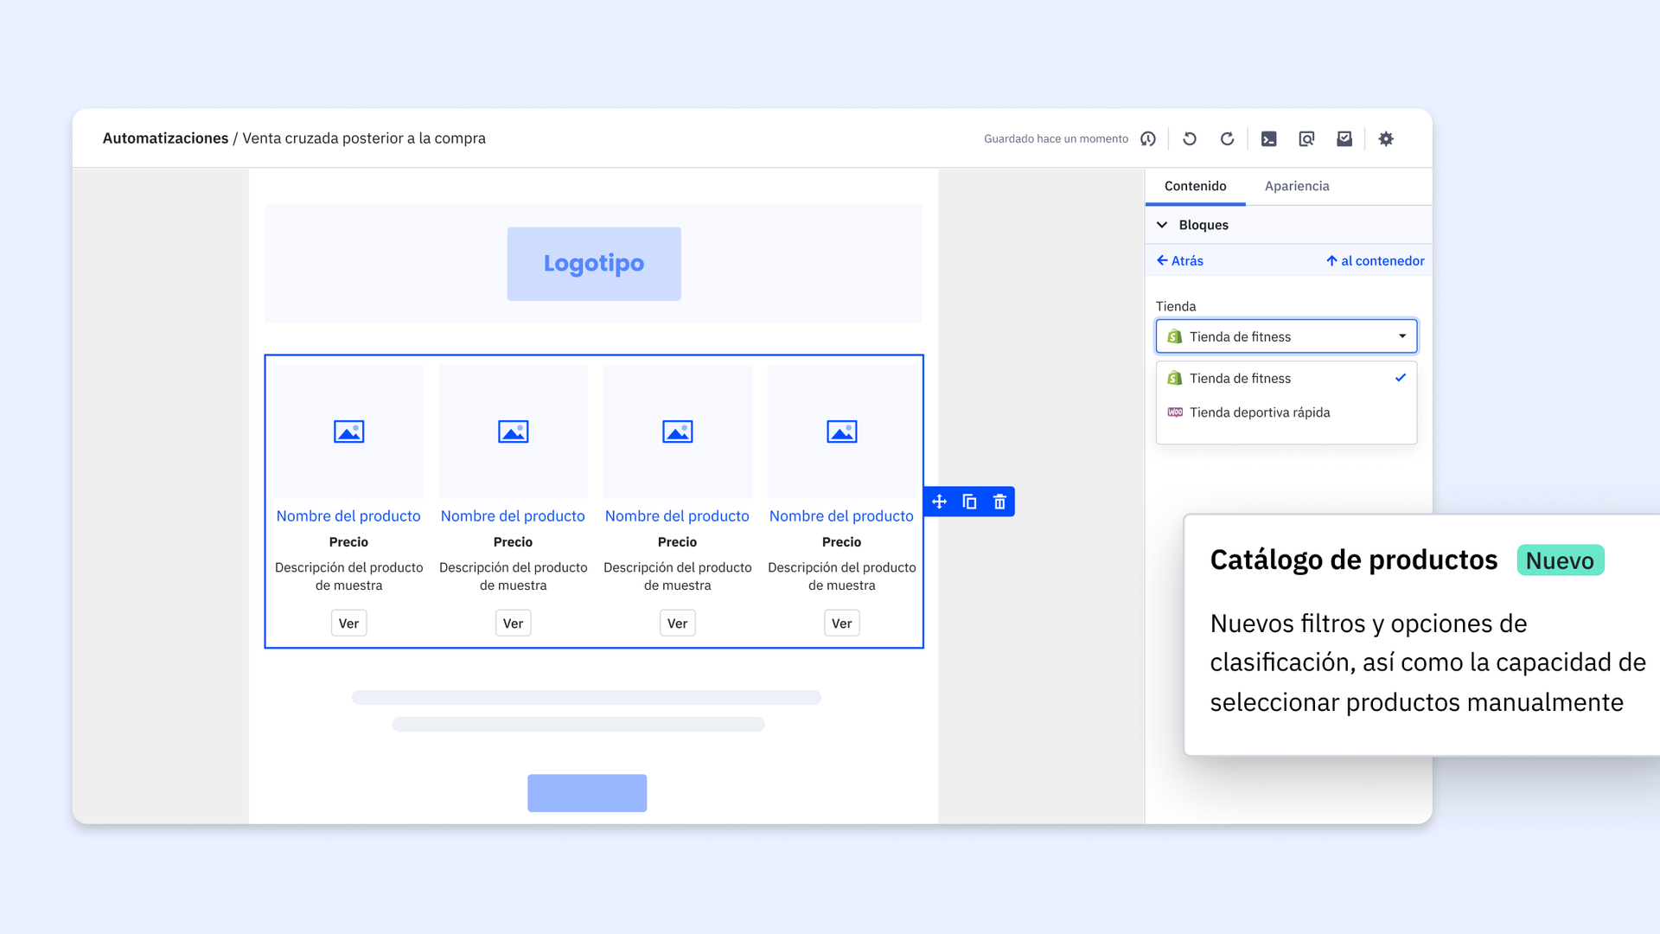Switch to the Apariencia tab
The height and width of the screenshot is (934, 1660).
click(1296, 186)
